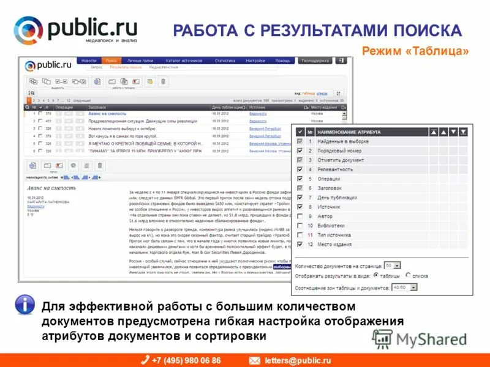
Task: Toggle the Порядковый номер attribute checkbox
Action: [300, 150]
